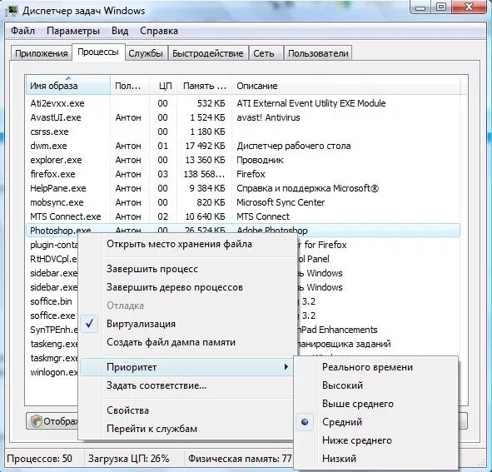Click the Отобразить all processes button

click(52, 421)
